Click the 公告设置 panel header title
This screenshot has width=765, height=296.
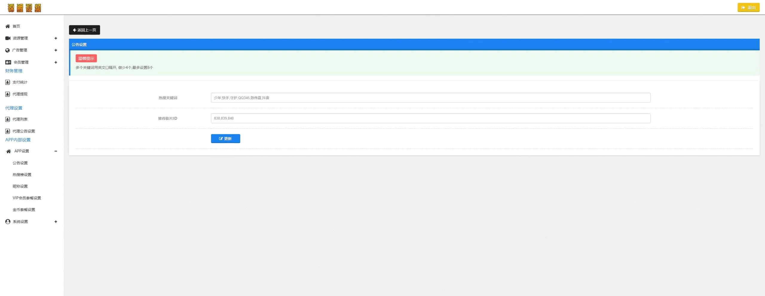[79, 44]
